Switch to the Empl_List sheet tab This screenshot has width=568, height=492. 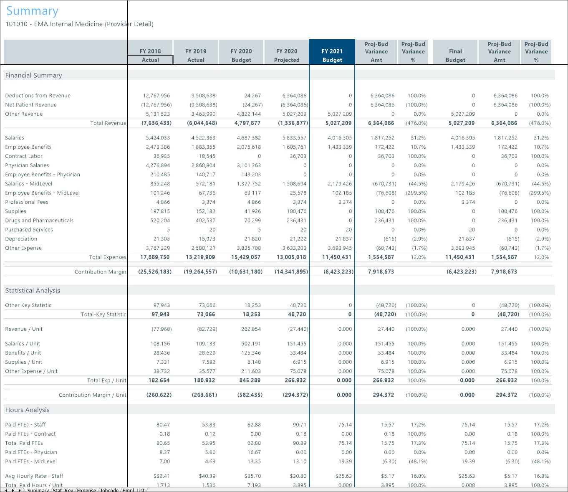[134, 489]
